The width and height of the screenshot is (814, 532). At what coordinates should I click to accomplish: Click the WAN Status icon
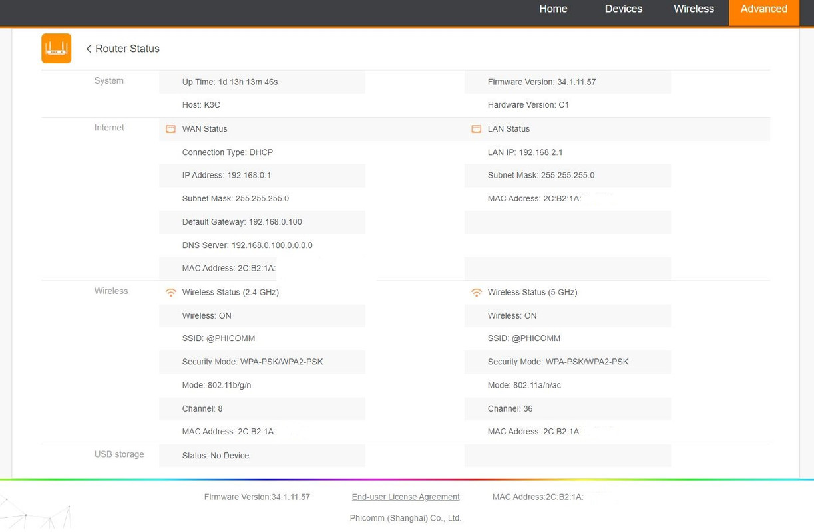pos(170,129)
